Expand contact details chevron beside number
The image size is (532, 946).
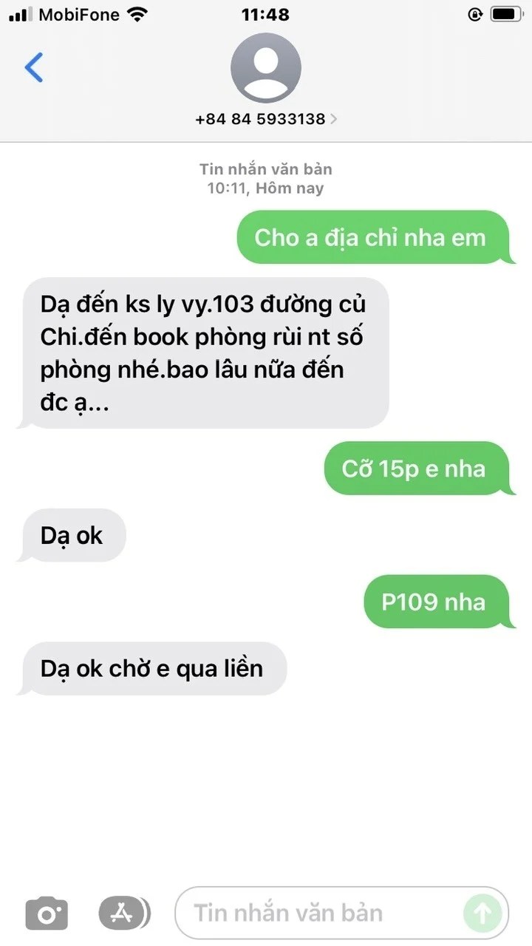click(x=333, y=119)
